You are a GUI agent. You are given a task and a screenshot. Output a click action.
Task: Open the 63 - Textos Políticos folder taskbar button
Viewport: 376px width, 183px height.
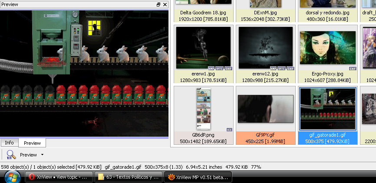click(129, 177)
